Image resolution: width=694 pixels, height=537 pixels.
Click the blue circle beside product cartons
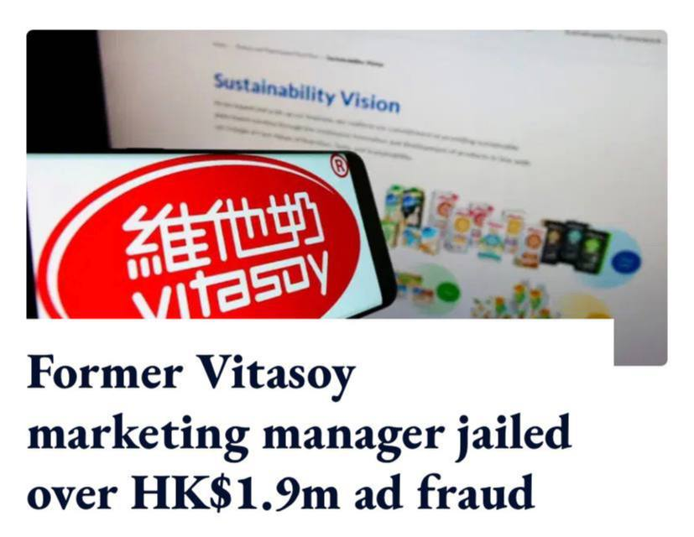coord(625,260)
